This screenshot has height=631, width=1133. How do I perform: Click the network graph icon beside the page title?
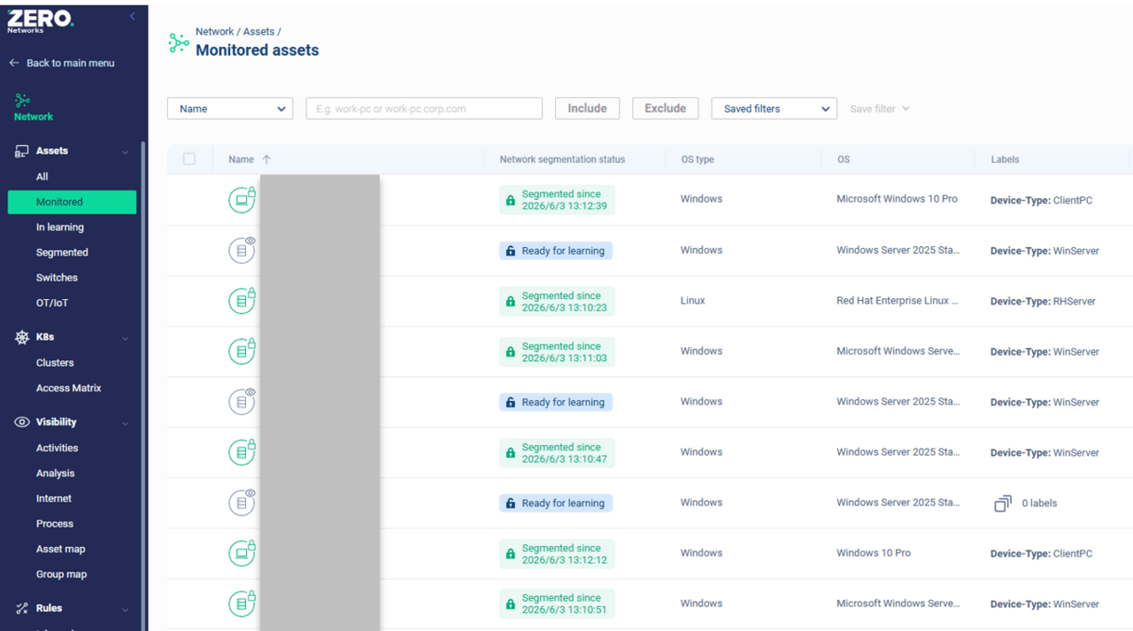[179, 42]
